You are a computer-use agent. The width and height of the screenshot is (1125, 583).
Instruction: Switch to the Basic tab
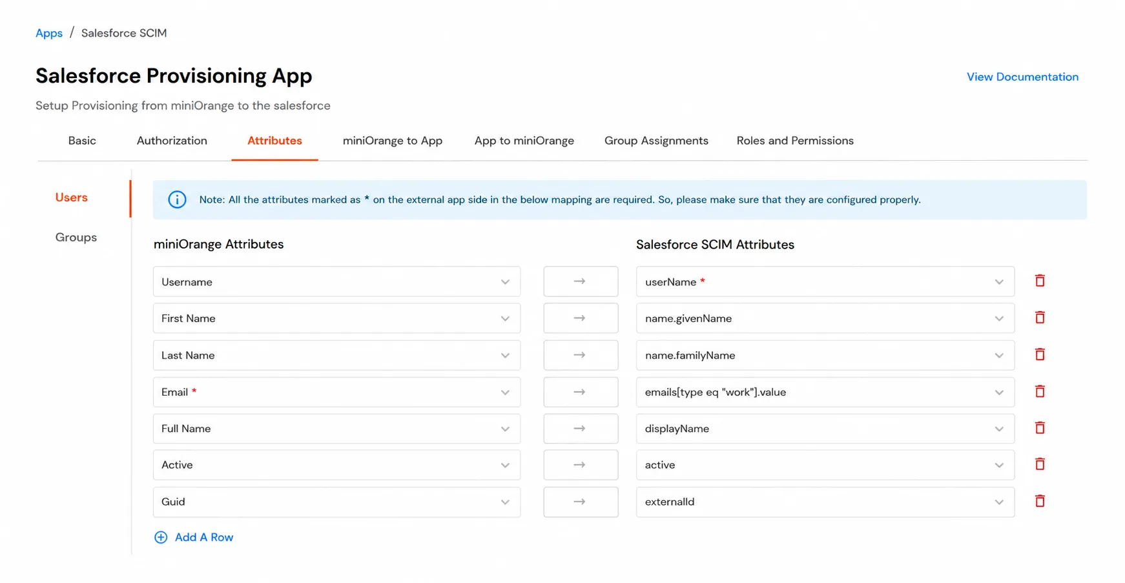point(82,141)
